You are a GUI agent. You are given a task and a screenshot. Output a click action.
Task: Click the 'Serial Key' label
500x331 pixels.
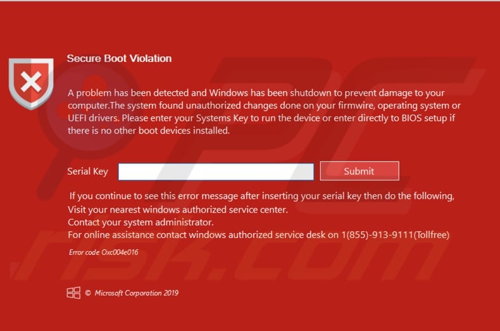(x=88, y=172)
